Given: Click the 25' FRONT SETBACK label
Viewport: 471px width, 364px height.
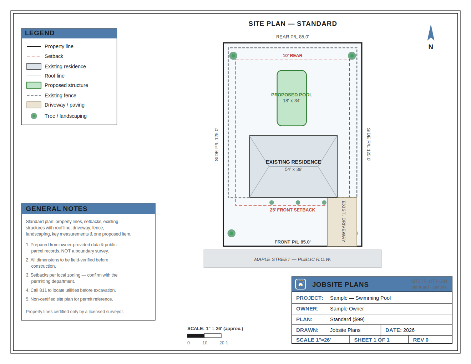Looking at the screenshot, I should (x=293, y=210).
